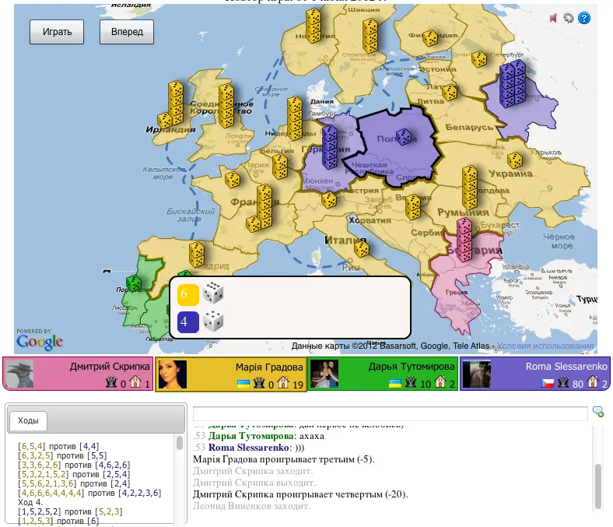
Task: Focus the chat message input field
Action: click(390, 413)
